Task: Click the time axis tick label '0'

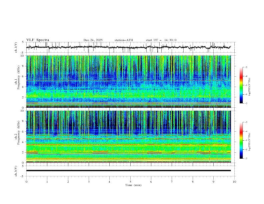Action: 26,182
